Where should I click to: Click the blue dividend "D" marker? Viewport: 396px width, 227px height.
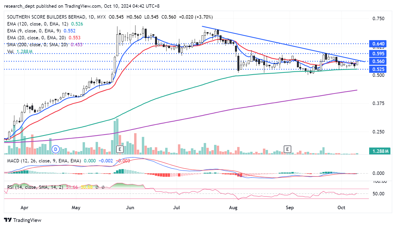click(56, 149)
